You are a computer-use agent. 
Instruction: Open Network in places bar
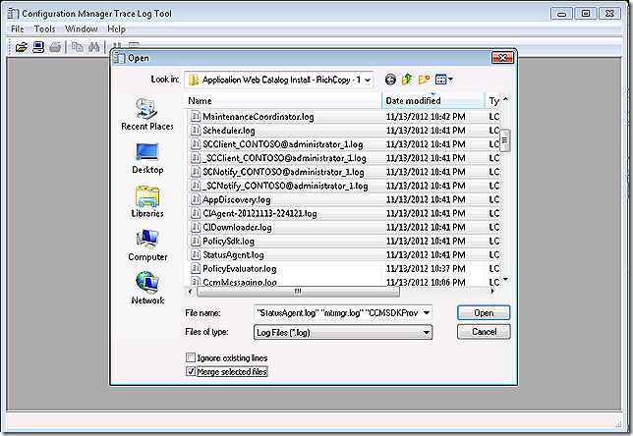147,289
